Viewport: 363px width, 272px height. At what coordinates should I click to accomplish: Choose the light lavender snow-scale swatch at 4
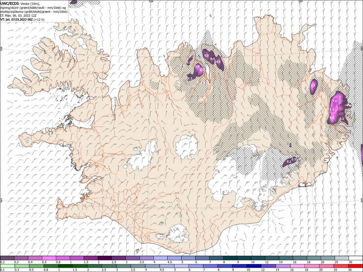click(x=161, y=258)
